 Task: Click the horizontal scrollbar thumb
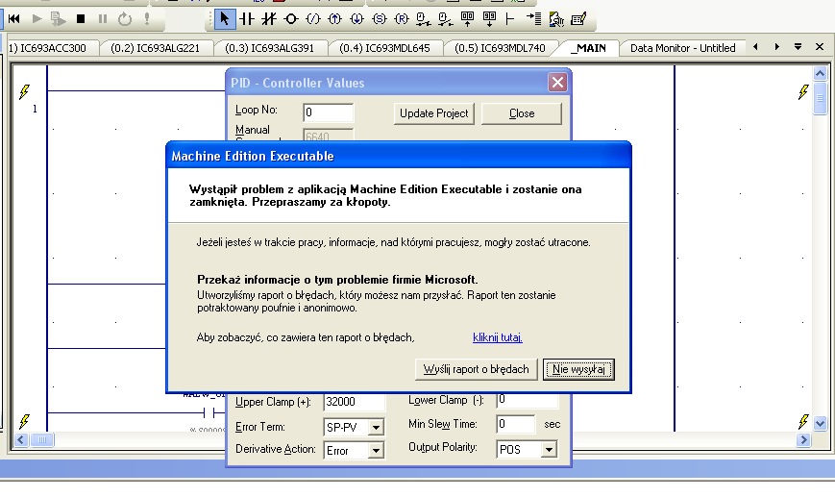(x=42, y=440)
